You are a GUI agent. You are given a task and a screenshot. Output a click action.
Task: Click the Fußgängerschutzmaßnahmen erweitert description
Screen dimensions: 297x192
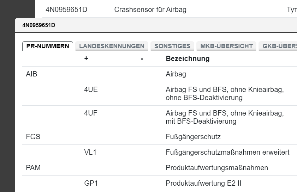tap(227, 152)
